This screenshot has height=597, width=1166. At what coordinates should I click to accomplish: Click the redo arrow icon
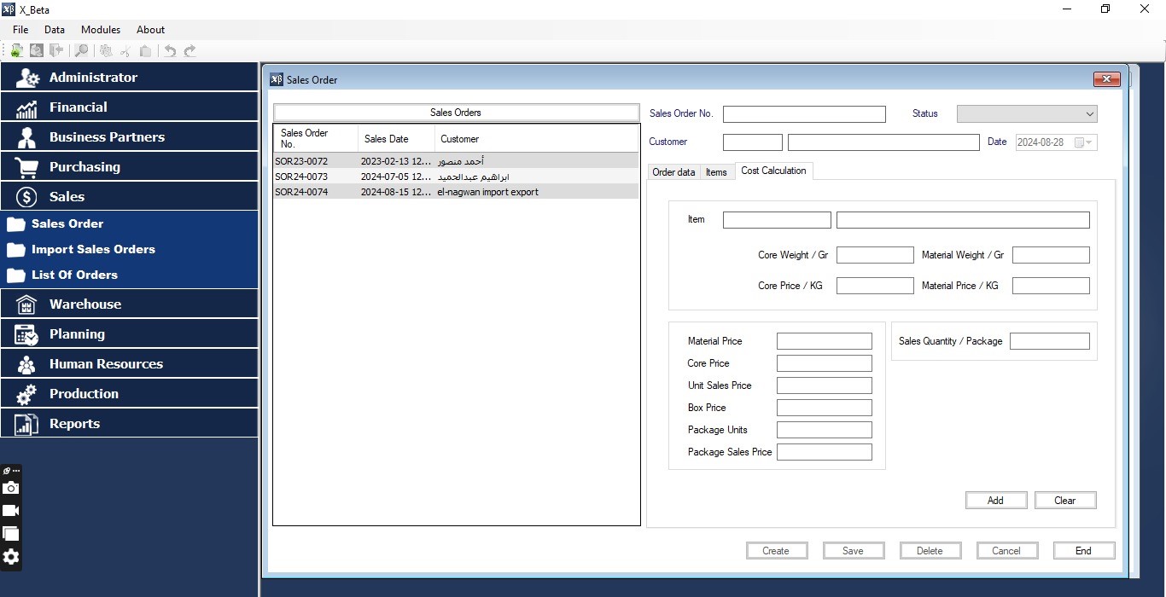click(189, 51)
